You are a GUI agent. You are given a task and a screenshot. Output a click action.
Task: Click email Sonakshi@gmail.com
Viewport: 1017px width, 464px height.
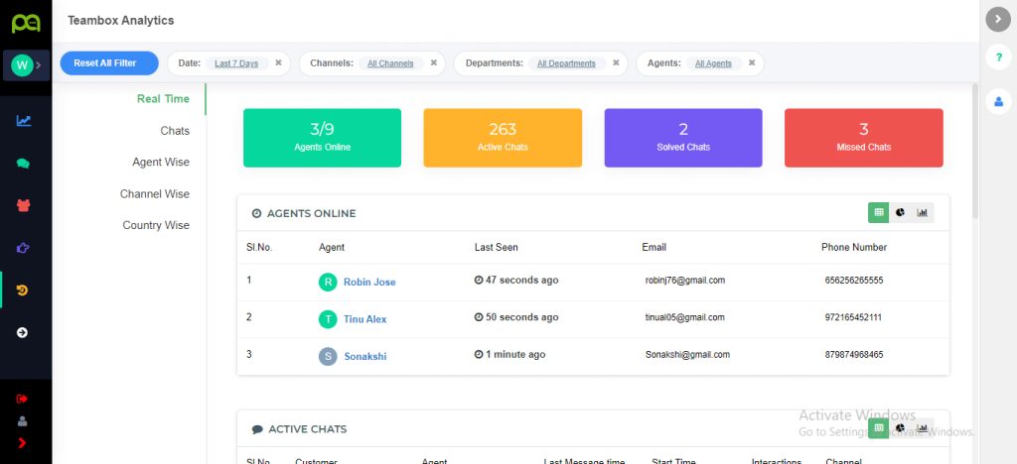click(x=687, y=355)
